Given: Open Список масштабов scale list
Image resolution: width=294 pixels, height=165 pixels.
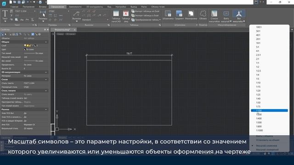Looking at the screenshot, I should coord(215,16).
